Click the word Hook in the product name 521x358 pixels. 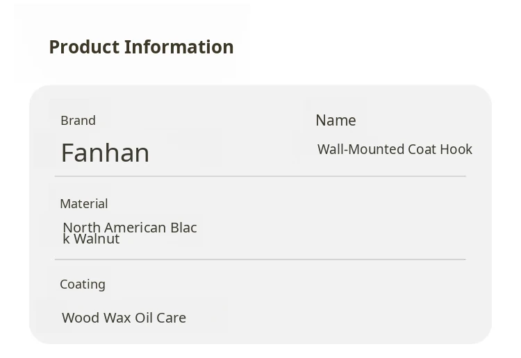coord(456,150)
